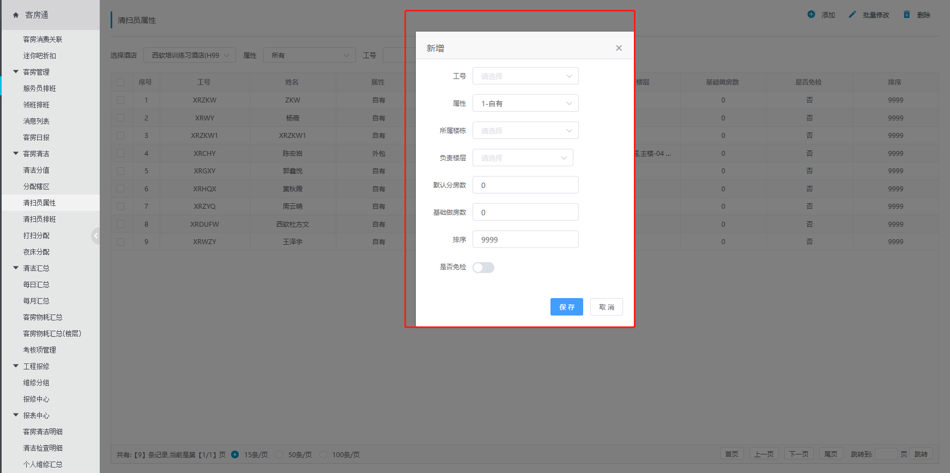Select the 100条/页 radio option
The width and height of the screenshot is (950, 473).
[323, 454]
